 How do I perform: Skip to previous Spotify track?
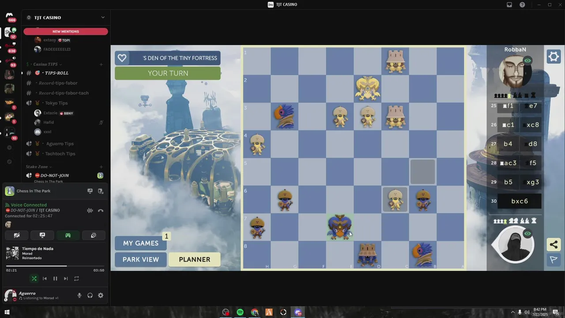[x=45, y=279]
